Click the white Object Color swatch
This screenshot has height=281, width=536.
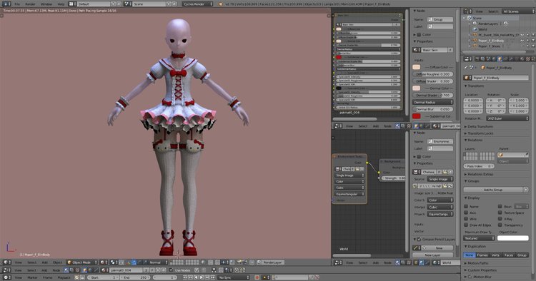tap(512, 238)
